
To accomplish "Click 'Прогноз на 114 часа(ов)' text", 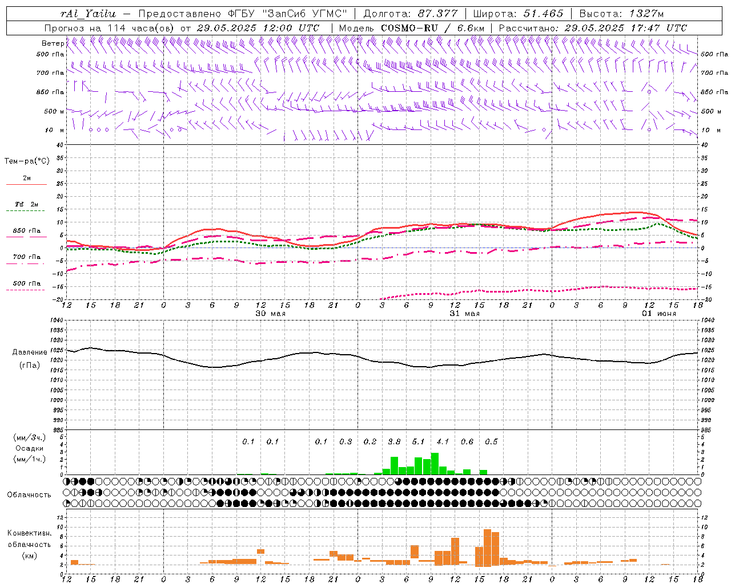I will pyautogui.click(x=110, y=28).
